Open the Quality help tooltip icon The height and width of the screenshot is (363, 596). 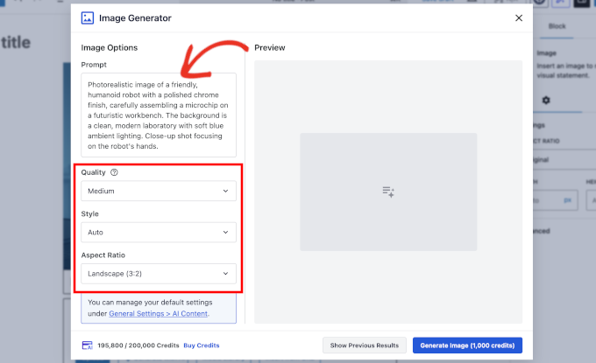coord(114,172)
